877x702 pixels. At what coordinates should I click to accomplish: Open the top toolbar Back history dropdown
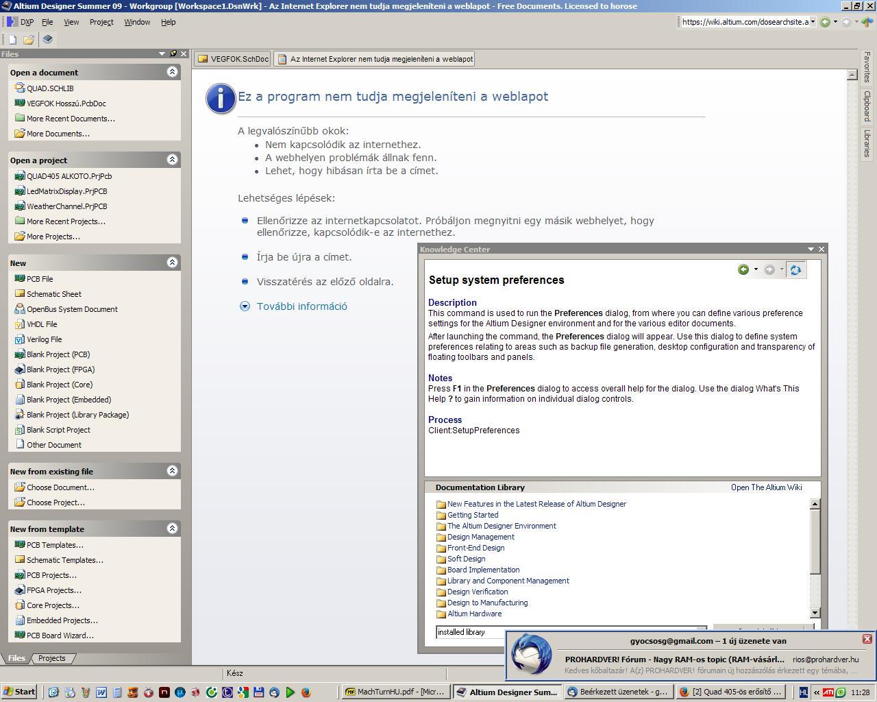click(x=835, y=22)
